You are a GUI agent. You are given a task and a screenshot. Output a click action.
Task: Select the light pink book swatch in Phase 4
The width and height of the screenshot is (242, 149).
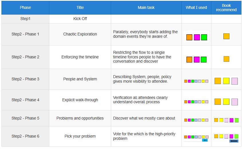coord(235,102)
